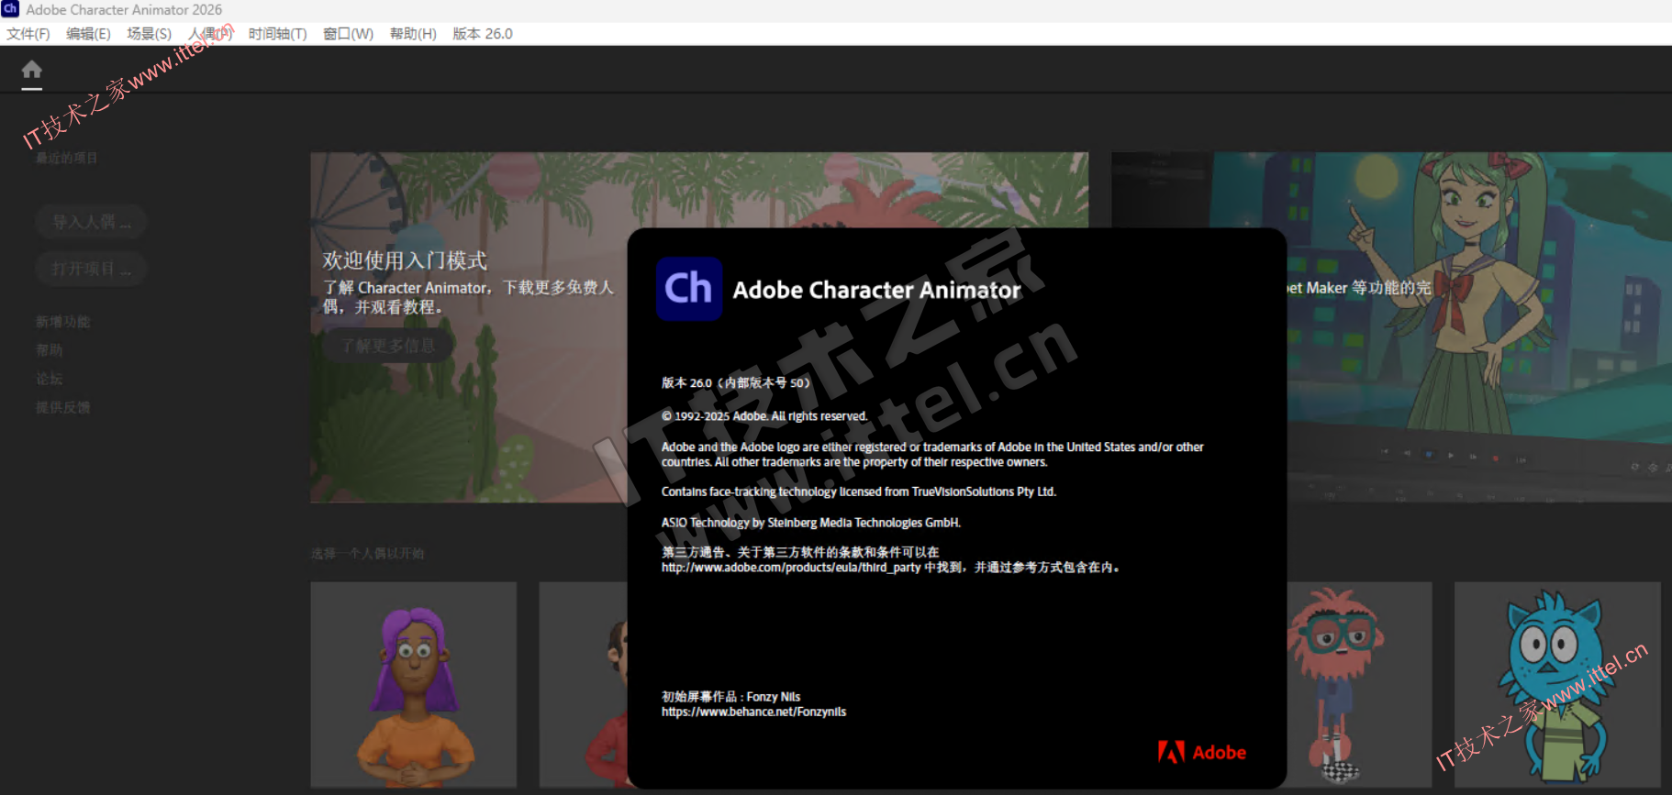Click the Home icon
Image resolution: width=1672 pixels, height=795 pixels.
coord(32,70)
